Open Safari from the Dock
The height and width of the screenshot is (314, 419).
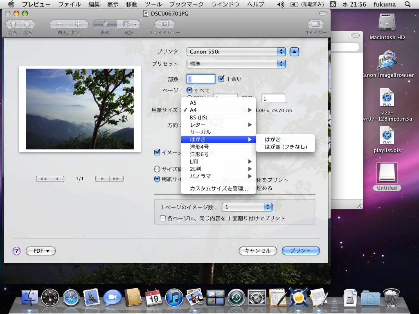[x=71, y=297]
